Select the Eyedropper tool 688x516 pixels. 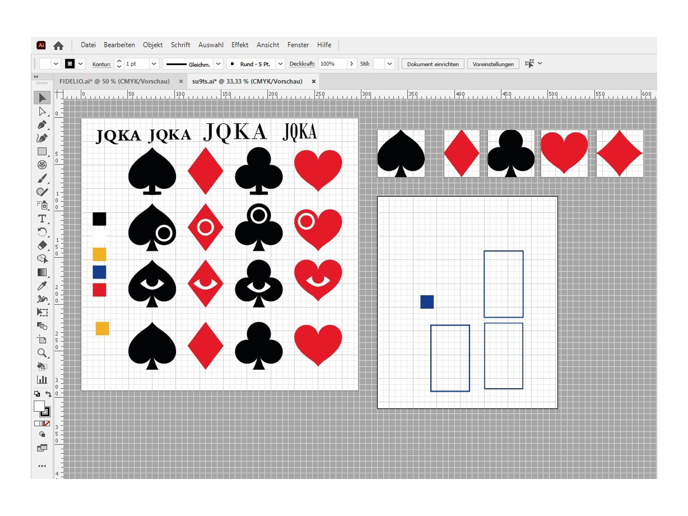[x=42, y=286]
